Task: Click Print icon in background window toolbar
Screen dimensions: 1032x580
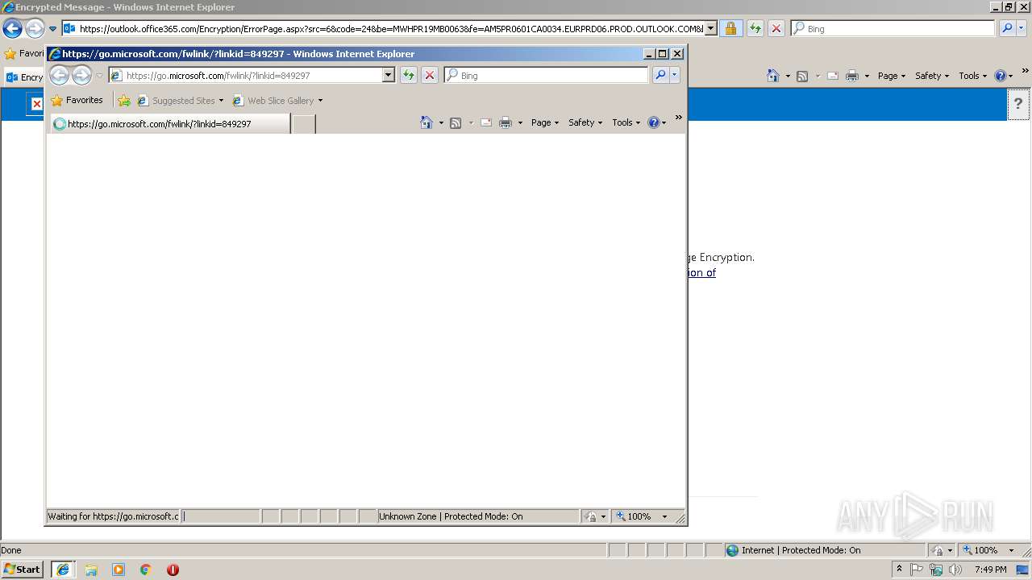Action: (852, 76)
